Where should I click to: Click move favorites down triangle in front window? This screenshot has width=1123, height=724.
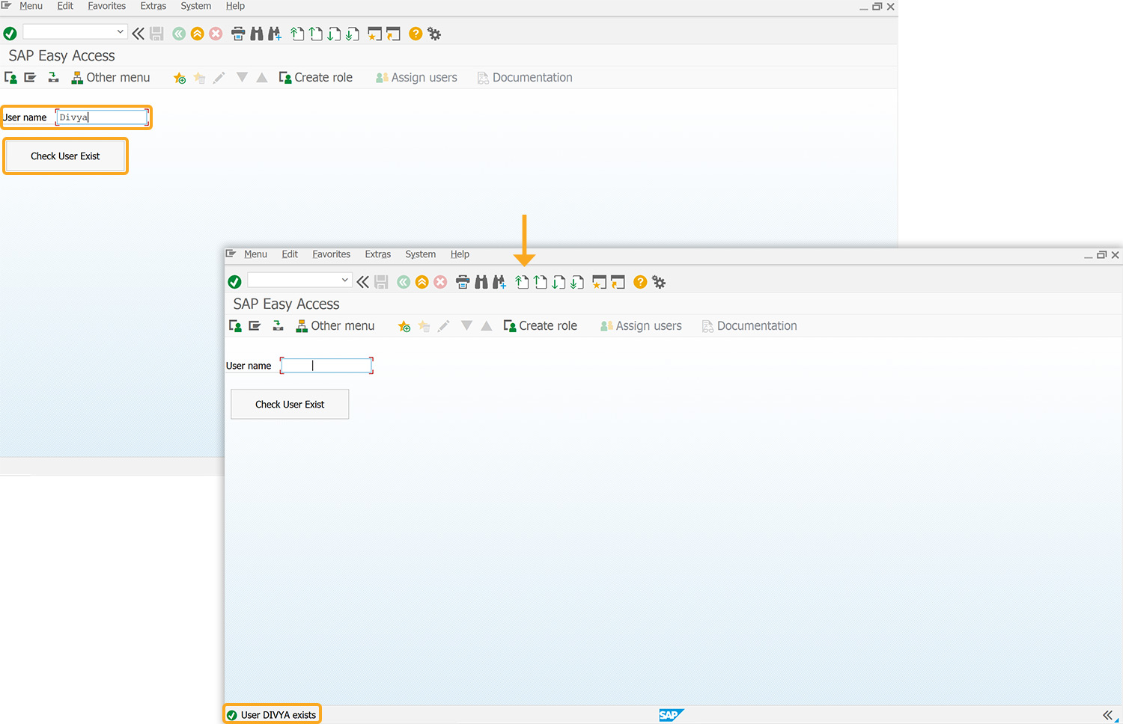pos(466,326)
